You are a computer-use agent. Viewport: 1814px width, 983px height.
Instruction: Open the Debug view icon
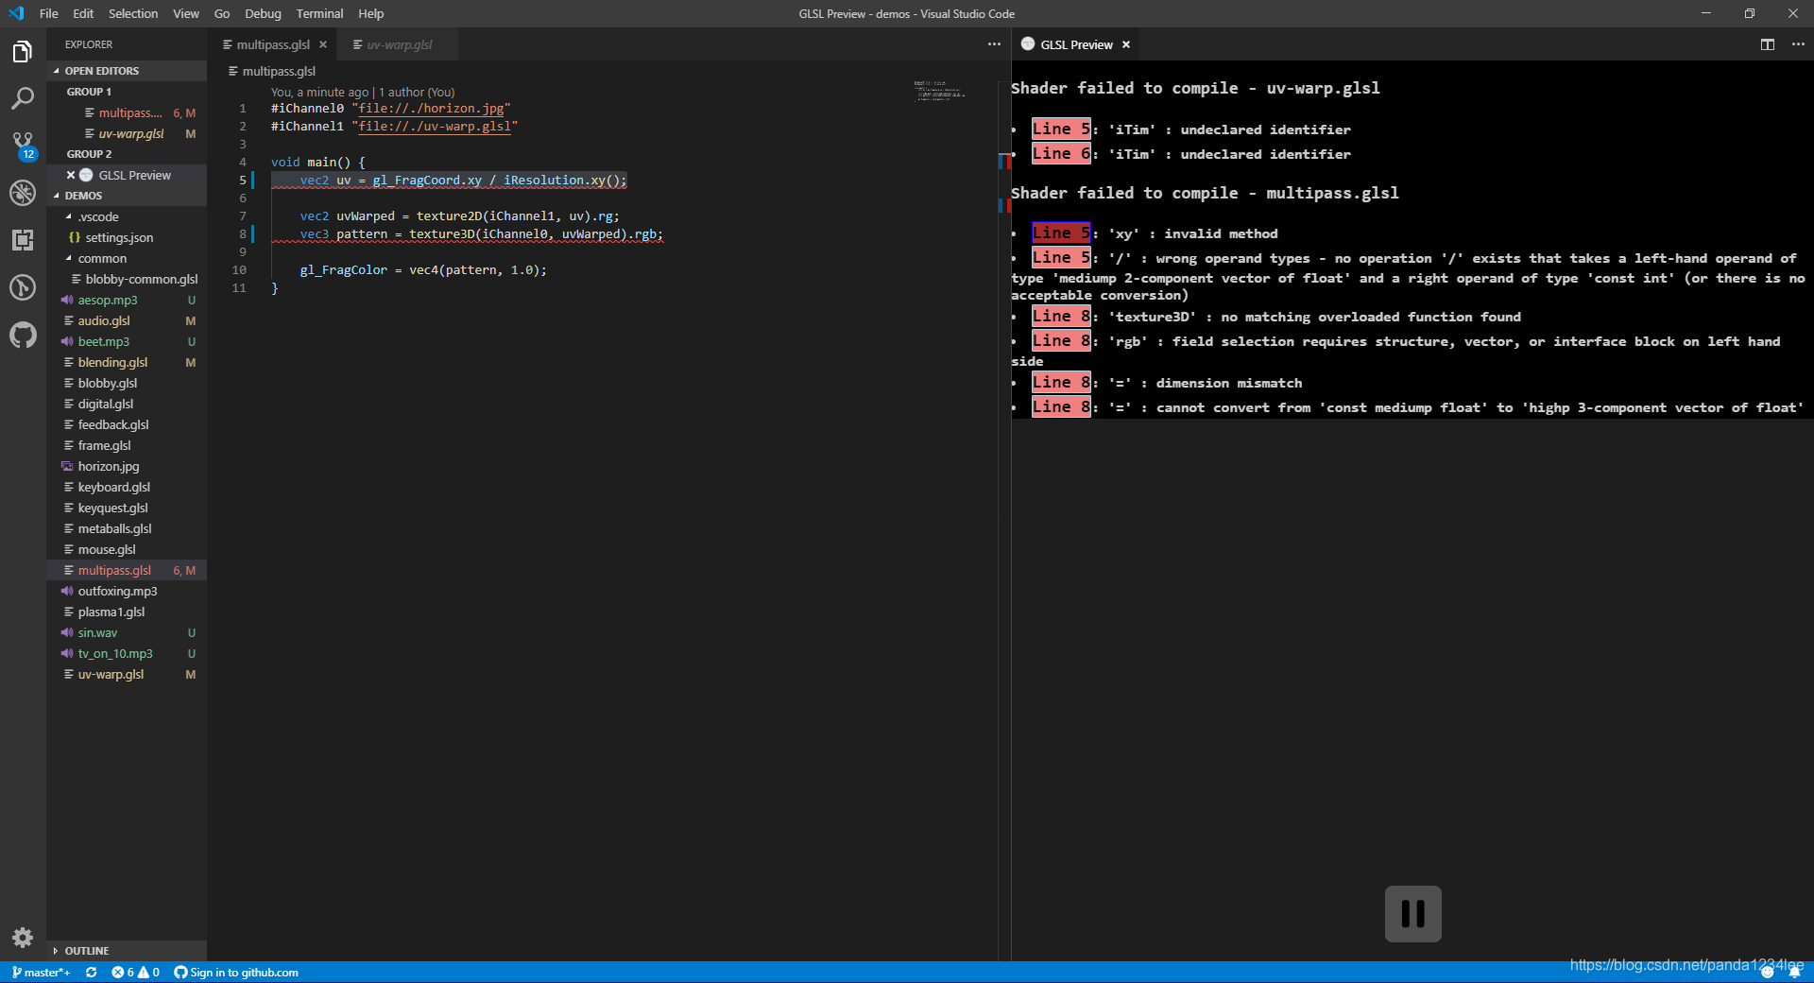pyautogui.click(x=23, y=193)
